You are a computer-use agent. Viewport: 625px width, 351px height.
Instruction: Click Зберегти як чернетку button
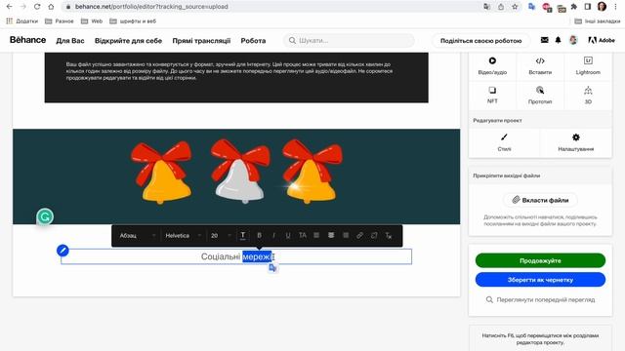click(x=540, y=280)
